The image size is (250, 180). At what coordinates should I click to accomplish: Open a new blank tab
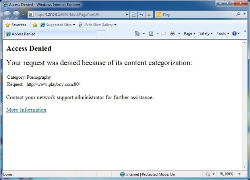pyautogui.click(x=101, y=34)
